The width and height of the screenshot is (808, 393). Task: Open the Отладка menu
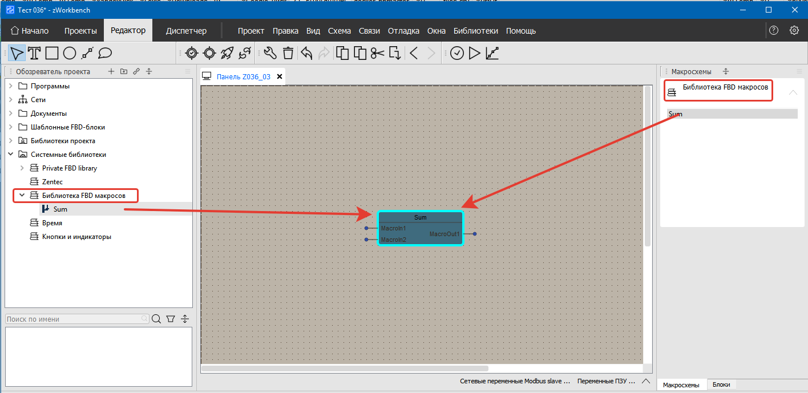point(403,31)
